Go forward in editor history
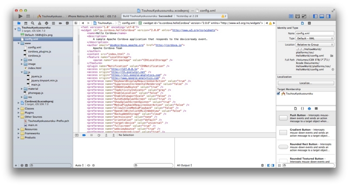Screen dimensions: 349x186 (x=89, y=23)
